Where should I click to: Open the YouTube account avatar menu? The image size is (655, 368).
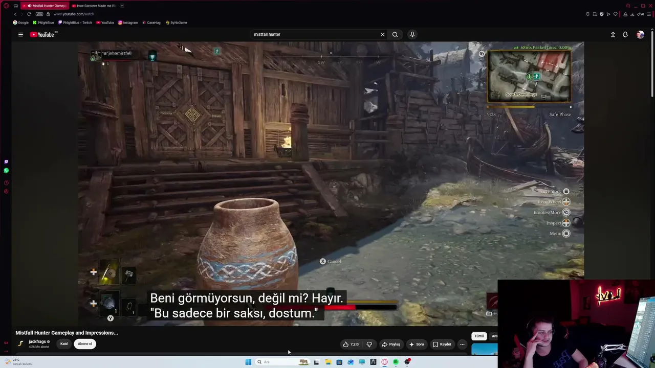coord(640,34)
